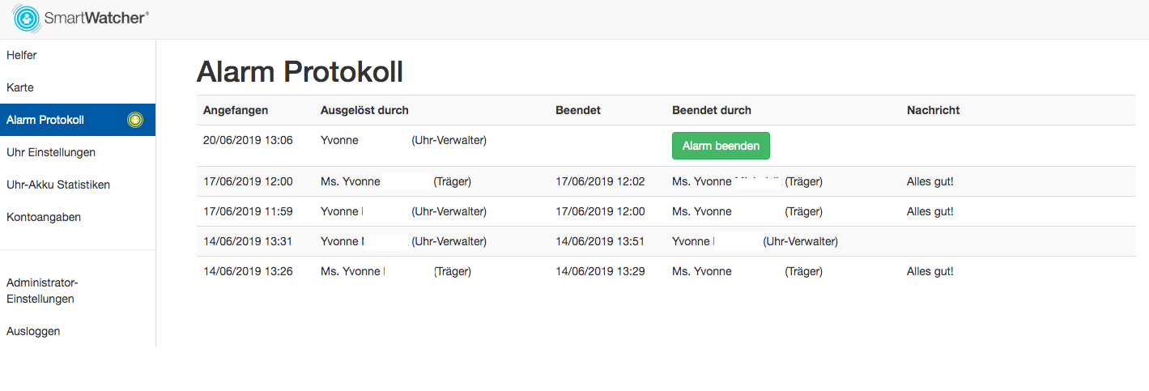Click the SmartWatcher logo icon
Screen dimensions: 1149x391
(27, 18)
